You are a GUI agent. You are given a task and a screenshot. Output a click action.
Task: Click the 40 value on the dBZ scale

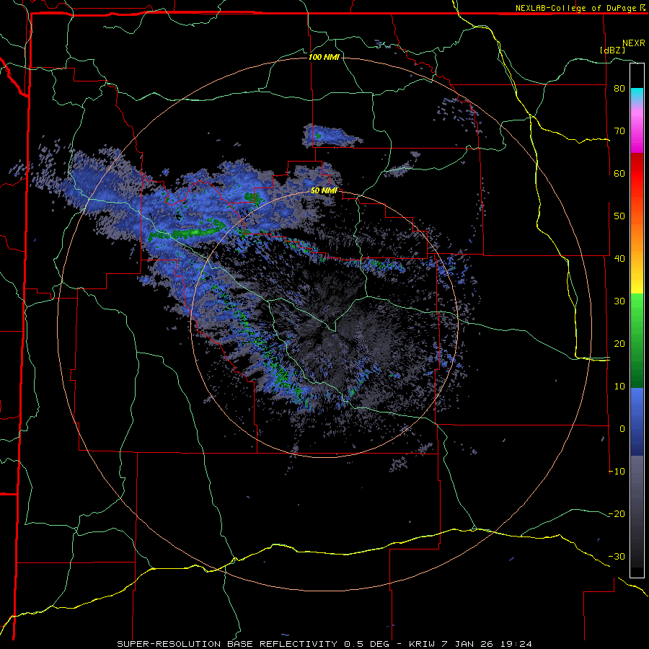coord(619,259)
